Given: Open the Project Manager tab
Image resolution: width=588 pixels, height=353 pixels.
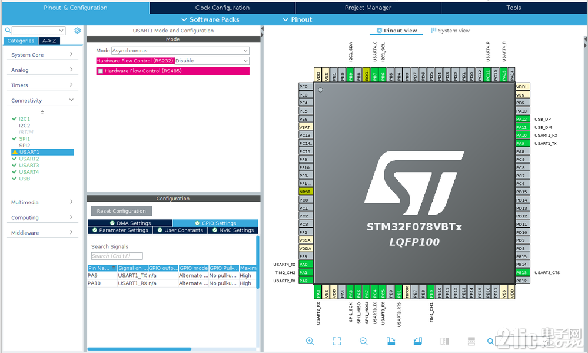Looking at the screenshot, I should coord(368,8).
